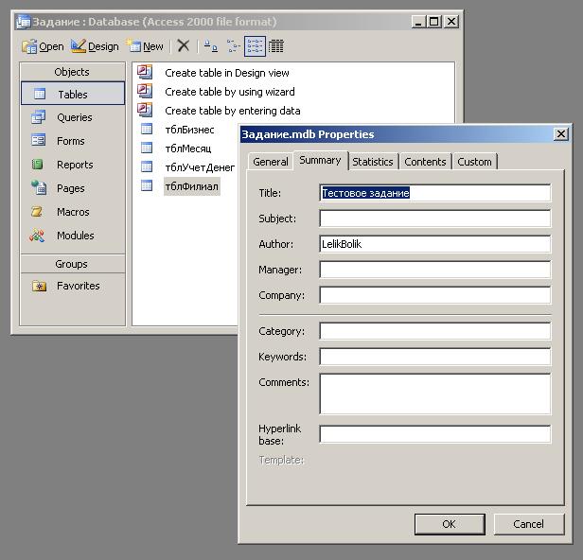Viewport: 583px width, 560px height.
Task: Select Create table by entering data
Action: pos(233,111)
